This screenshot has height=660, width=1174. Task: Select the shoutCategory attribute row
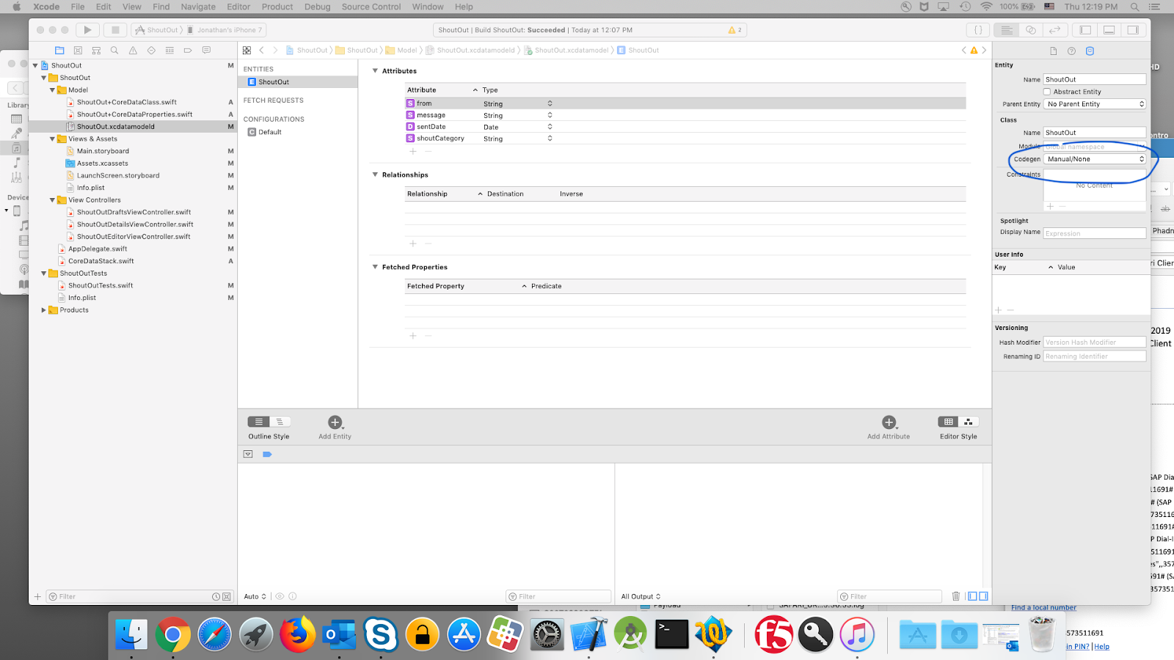pos(685,139)
